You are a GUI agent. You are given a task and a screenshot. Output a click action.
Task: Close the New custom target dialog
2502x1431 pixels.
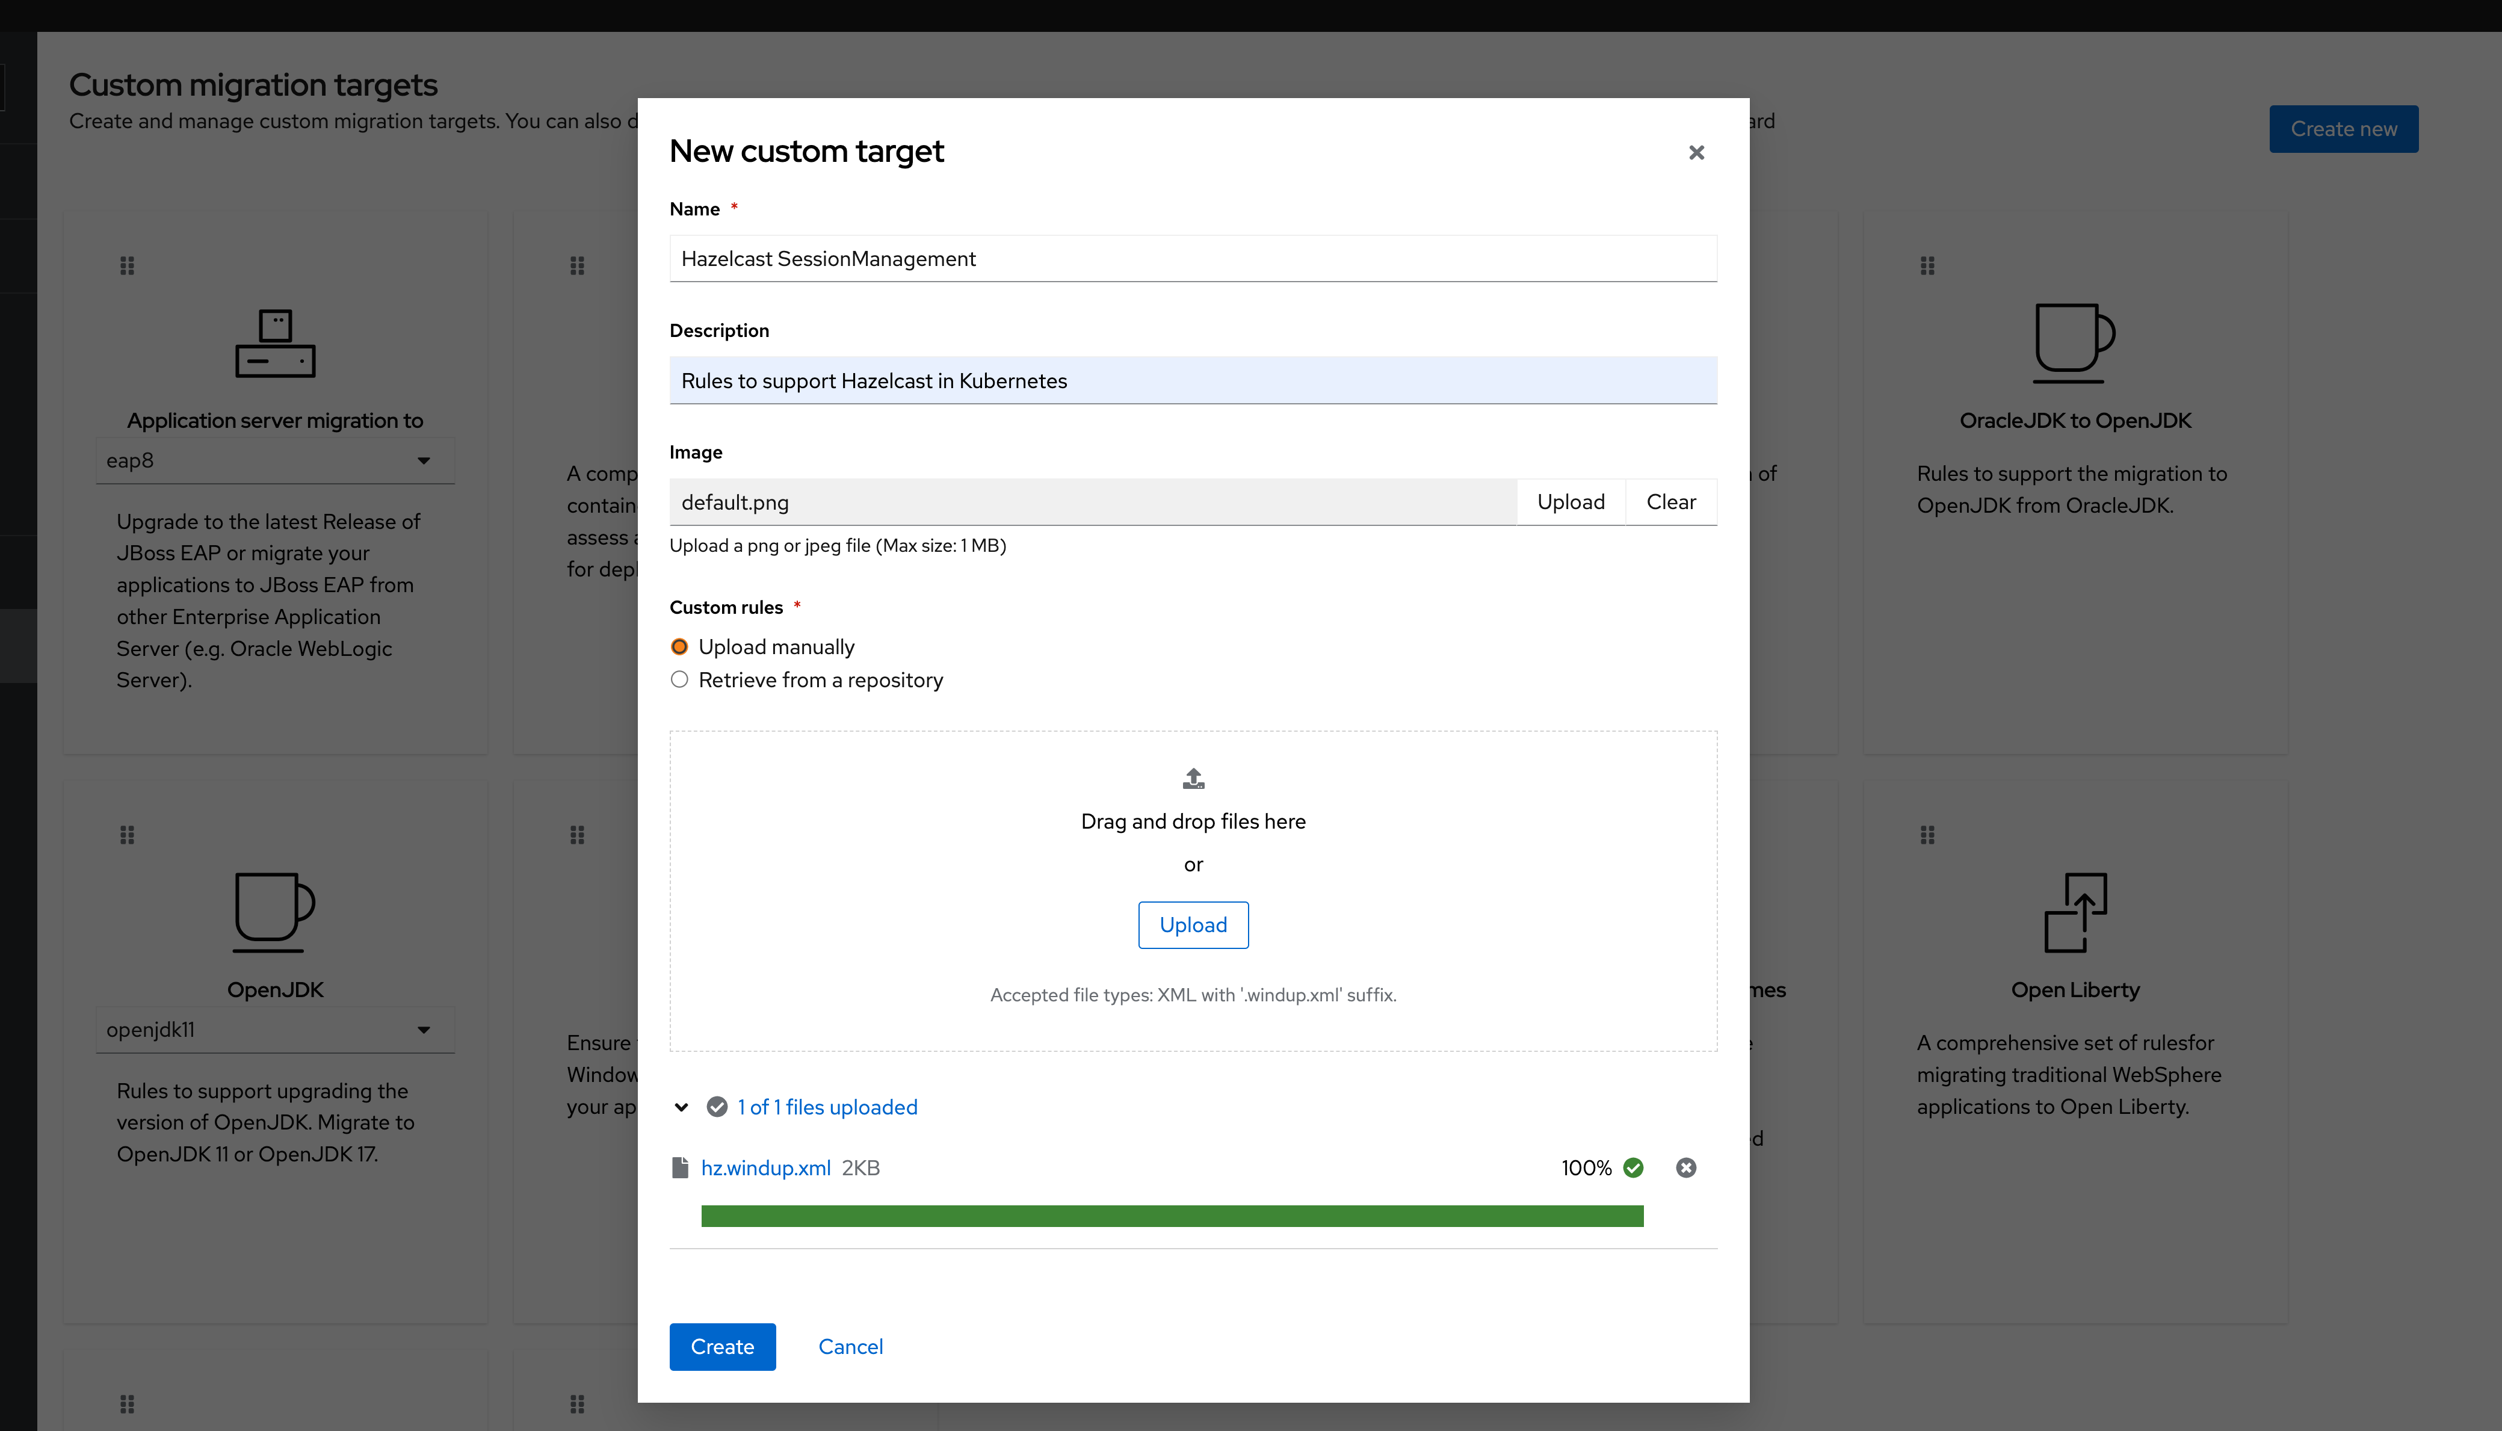pyautogui.click(x=1696, y=152)
